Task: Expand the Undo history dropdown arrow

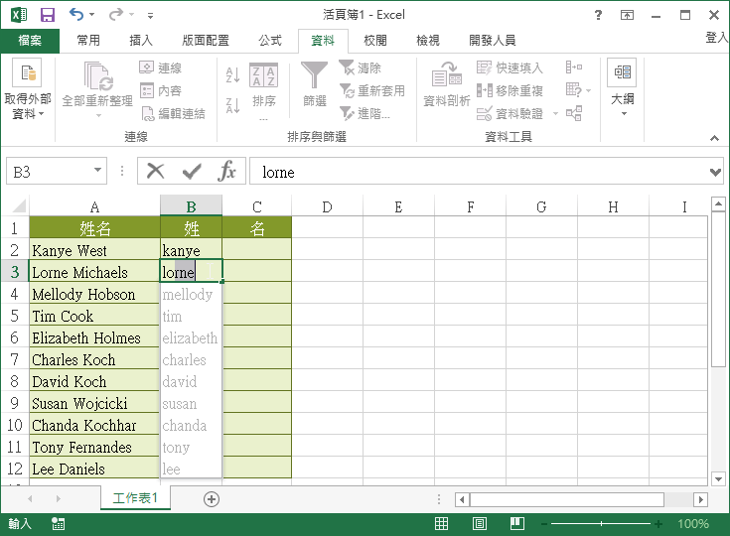Action: [x=91, y=15]
